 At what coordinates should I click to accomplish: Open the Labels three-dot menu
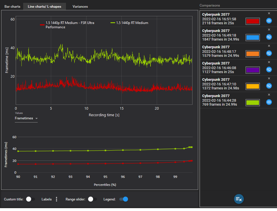tap(57, 199)
